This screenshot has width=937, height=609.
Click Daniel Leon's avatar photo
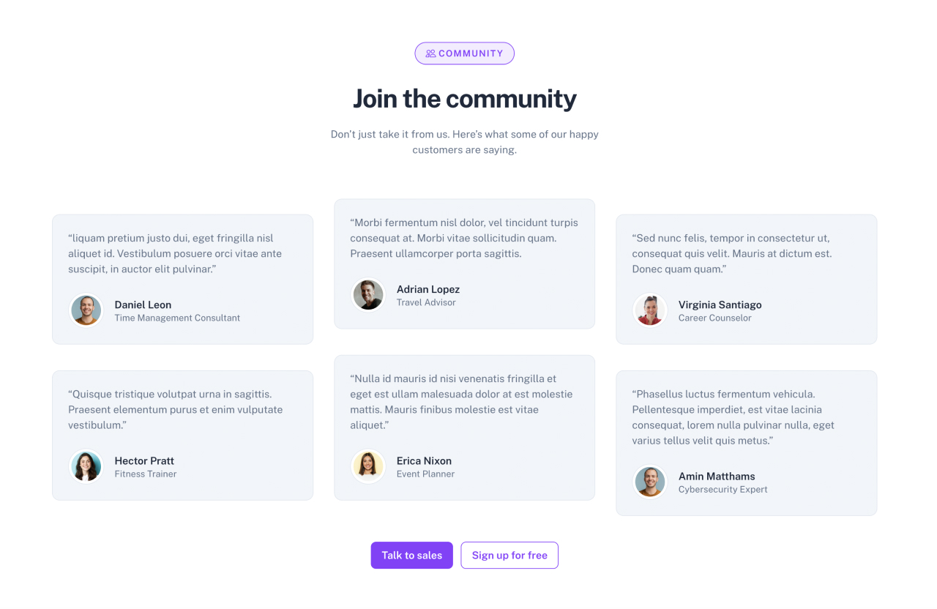tap(86, 310)
